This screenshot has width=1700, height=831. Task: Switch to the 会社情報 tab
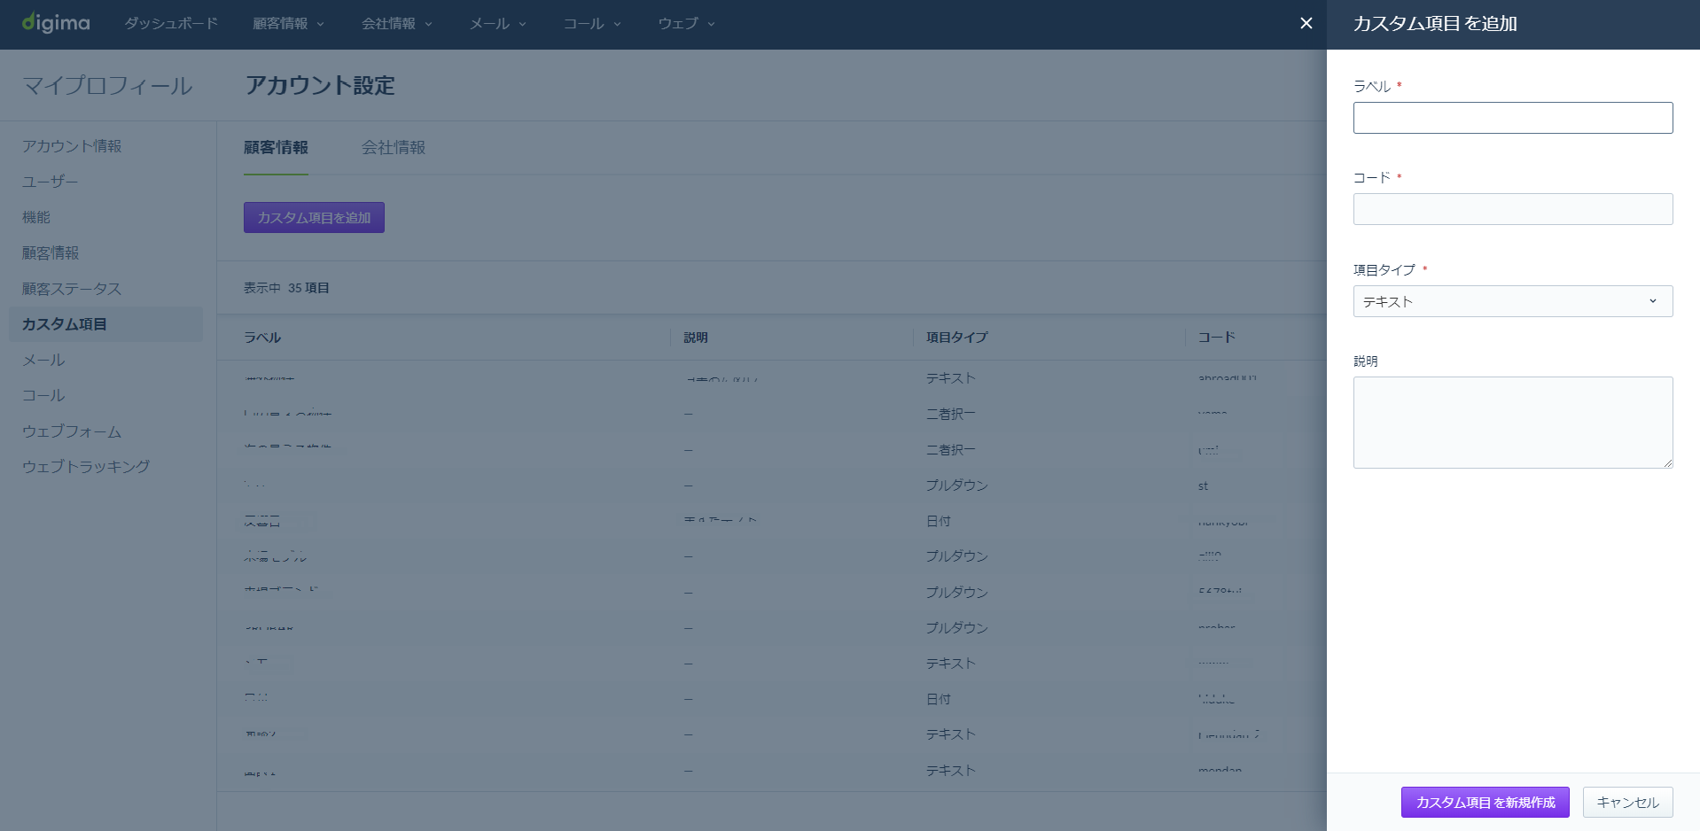[394, 148]
